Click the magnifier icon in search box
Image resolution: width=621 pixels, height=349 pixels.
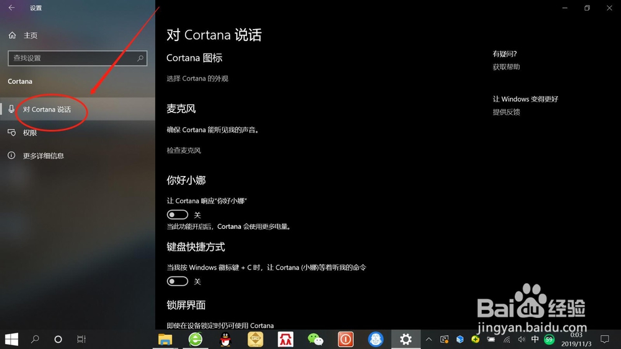(140, 58)
